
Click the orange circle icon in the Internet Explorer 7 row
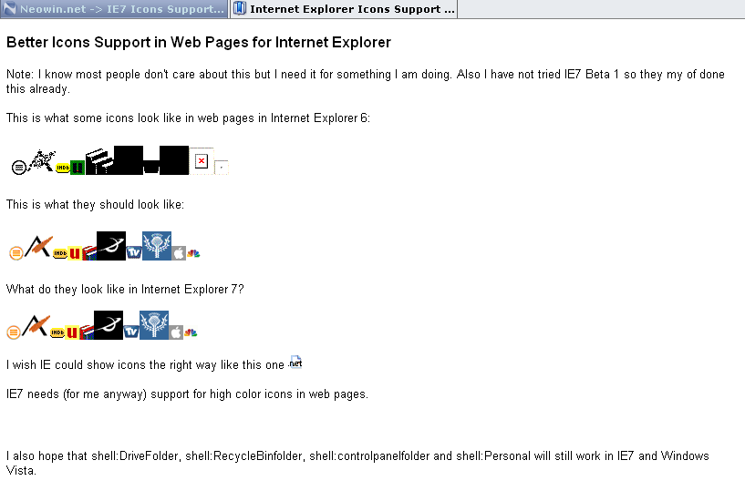pyautogui.click(x=14, y=332)
